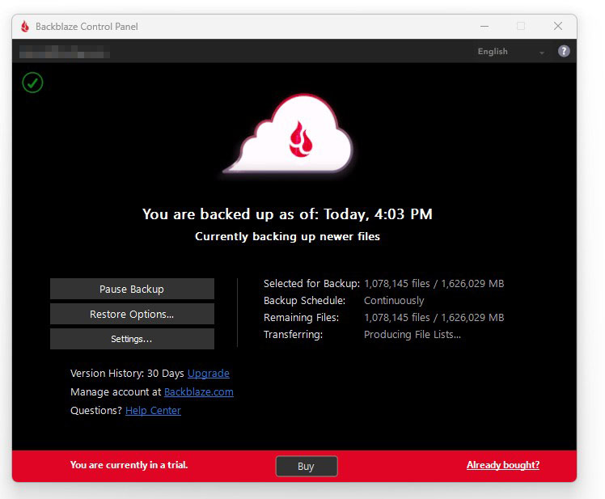Viewport: 605px width, 499px height.
Task: Close the Backblaze Control Panel window
Action: click(557, 26)
